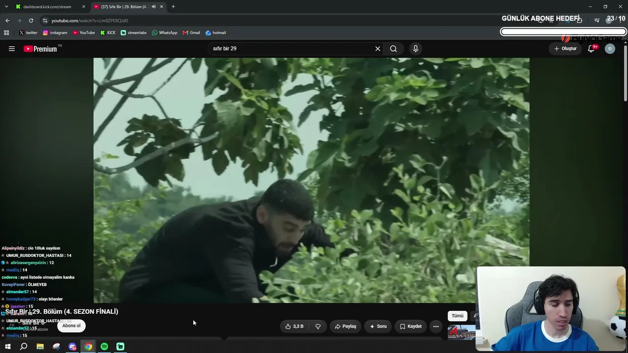The width and height of the screenshot is (628, 353).
Task: Open the YouTube bookmark
Action: point(84,33)
